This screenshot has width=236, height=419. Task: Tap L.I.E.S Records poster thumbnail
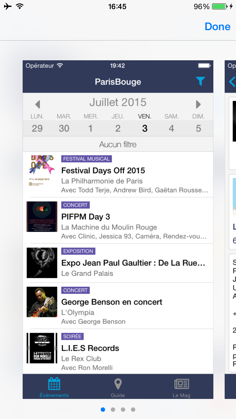point(42,348)
